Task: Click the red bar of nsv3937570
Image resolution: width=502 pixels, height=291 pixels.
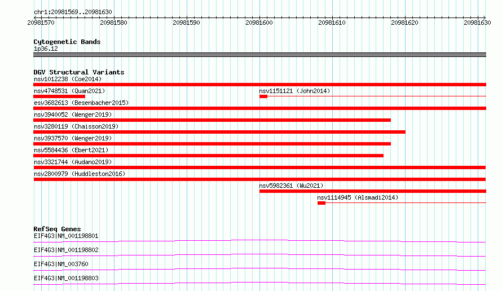Action: pos(212,144)
